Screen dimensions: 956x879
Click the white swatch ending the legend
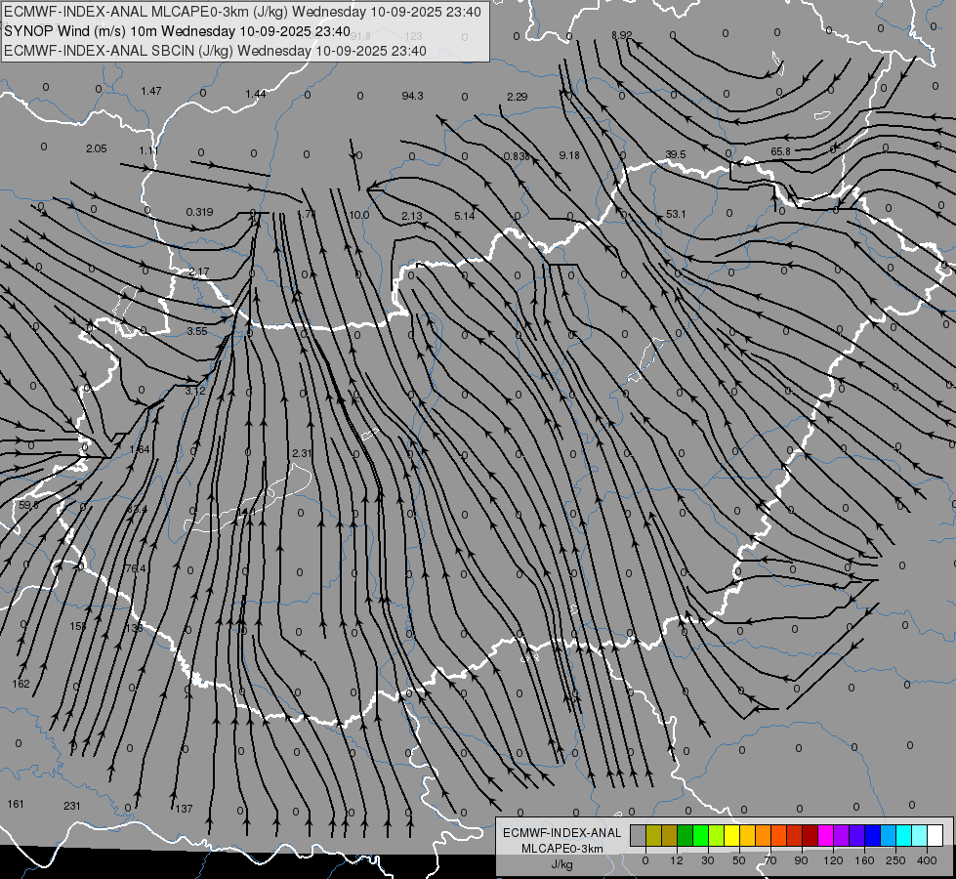935,835
